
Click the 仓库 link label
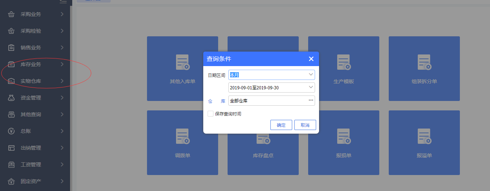click(216, 101)
